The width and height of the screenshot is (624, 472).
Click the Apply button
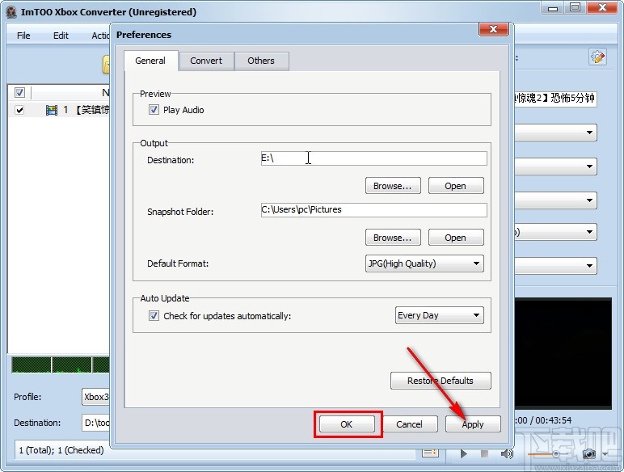click(x=473, y=424)
